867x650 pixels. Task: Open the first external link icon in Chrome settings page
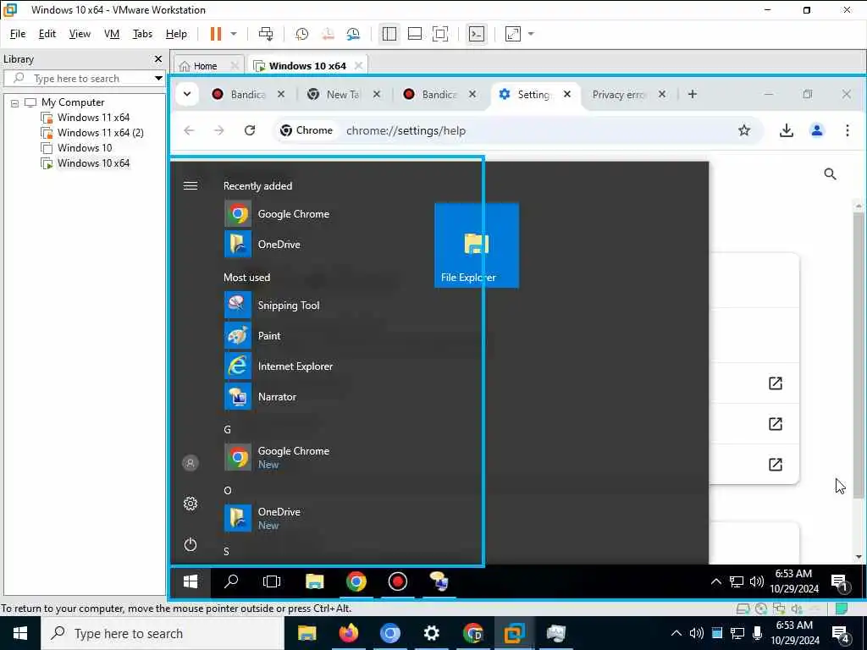776,383
